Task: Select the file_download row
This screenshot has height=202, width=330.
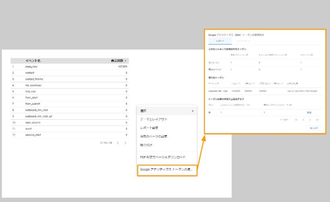Action: click(x=70, y=85)
